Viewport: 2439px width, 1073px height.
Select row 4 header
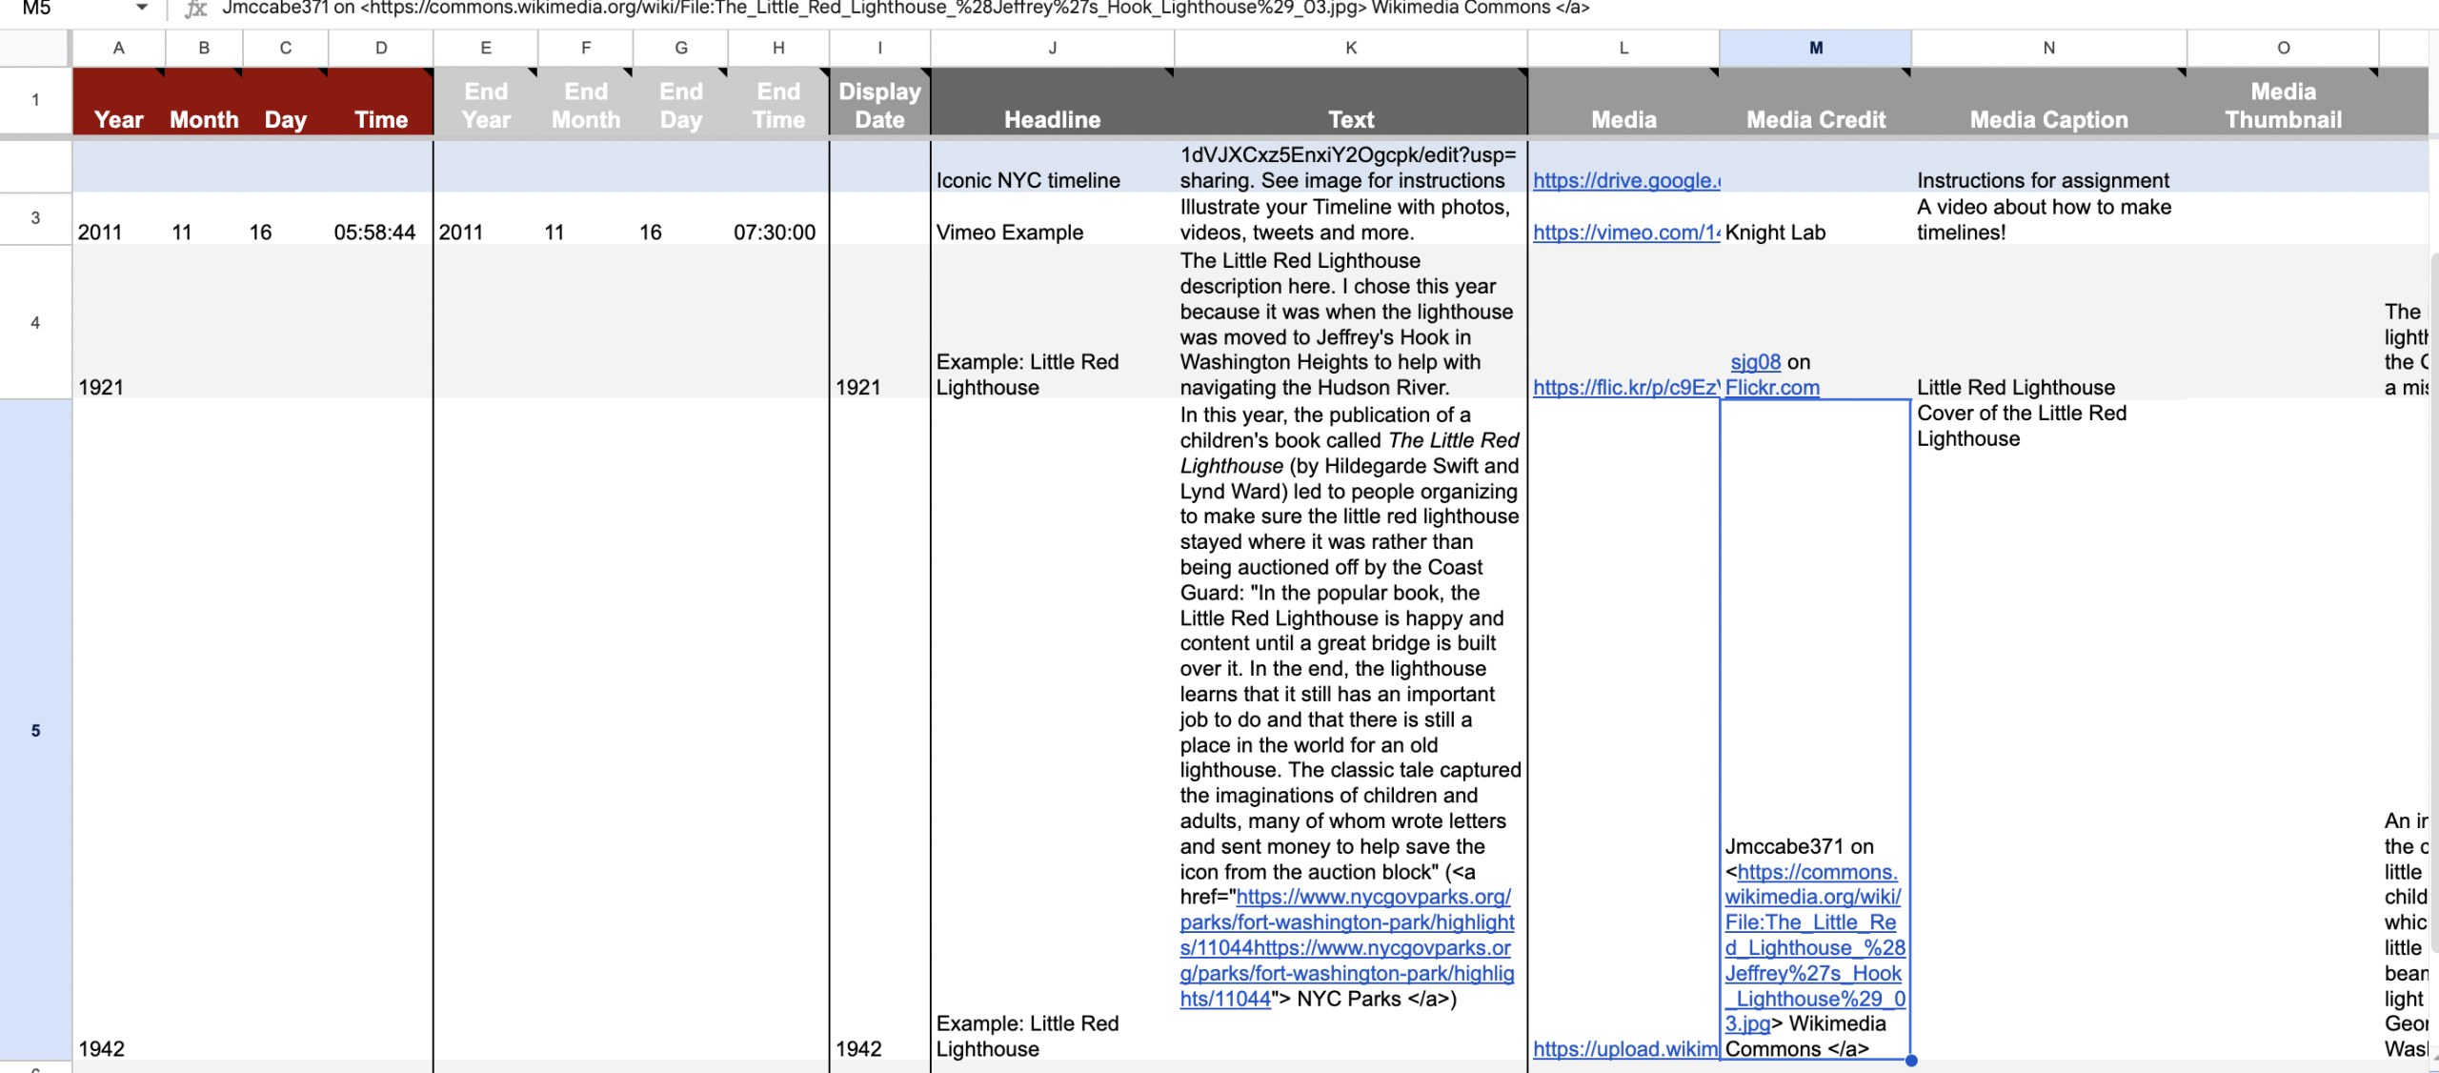(x=35, y=322)
